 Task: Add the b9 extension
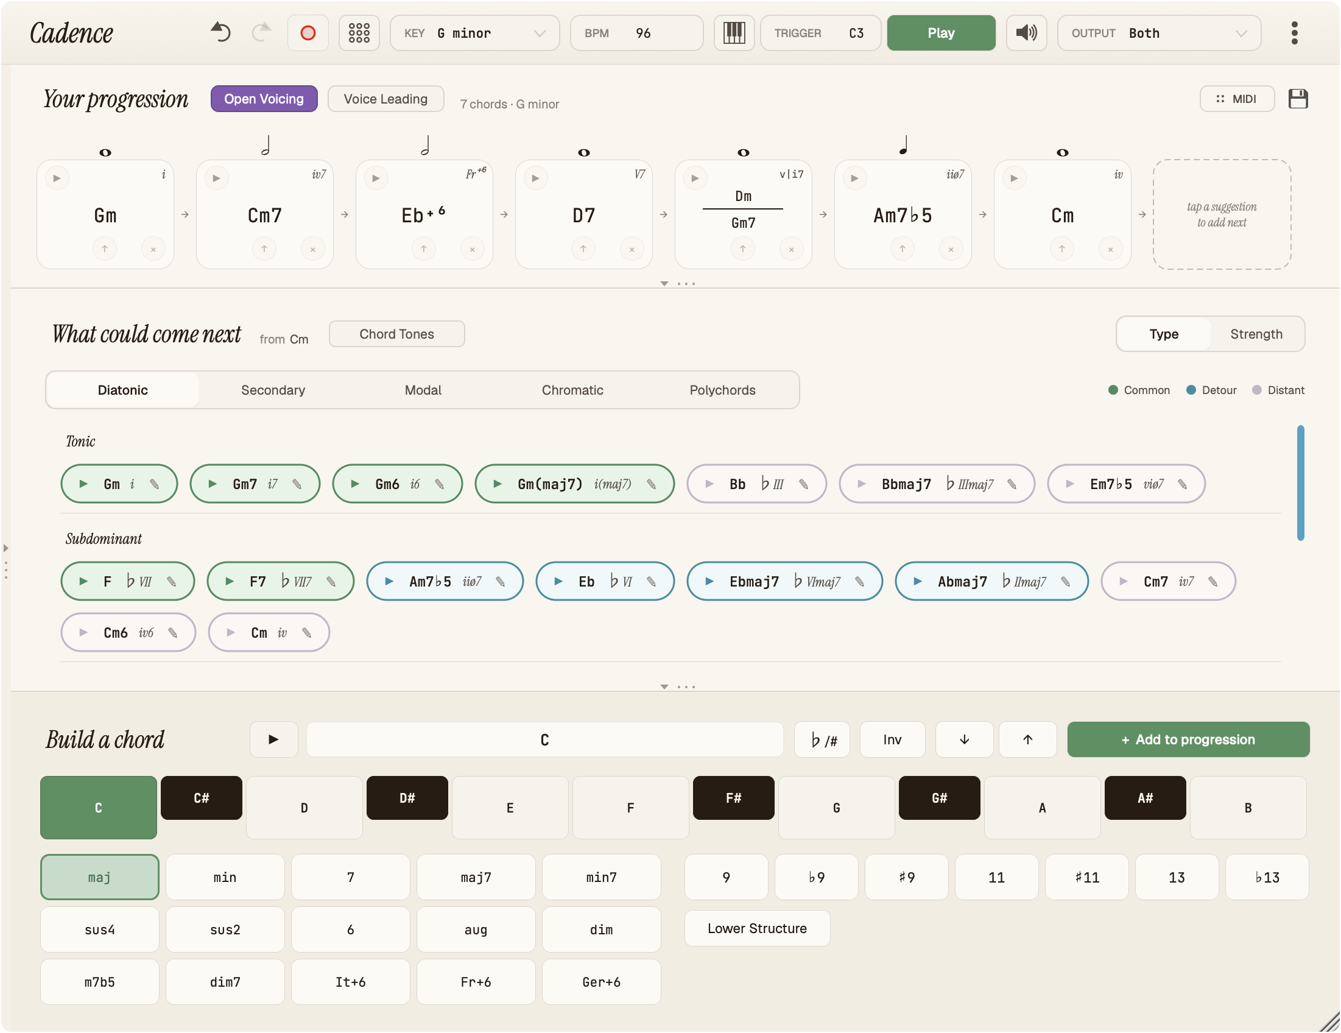click(816, 877)
